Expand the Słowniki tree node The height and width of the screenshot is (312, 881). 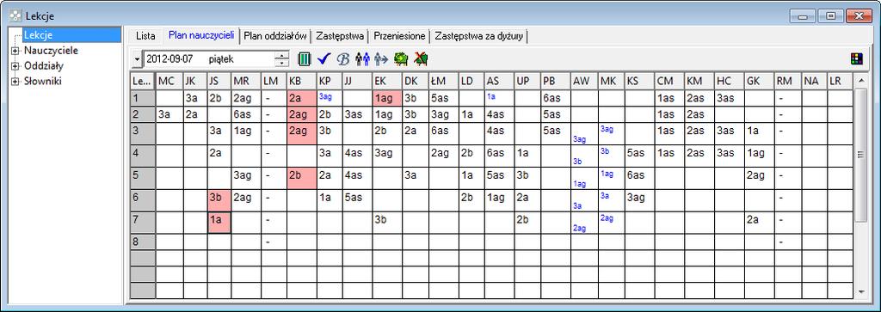coord(15,82)
